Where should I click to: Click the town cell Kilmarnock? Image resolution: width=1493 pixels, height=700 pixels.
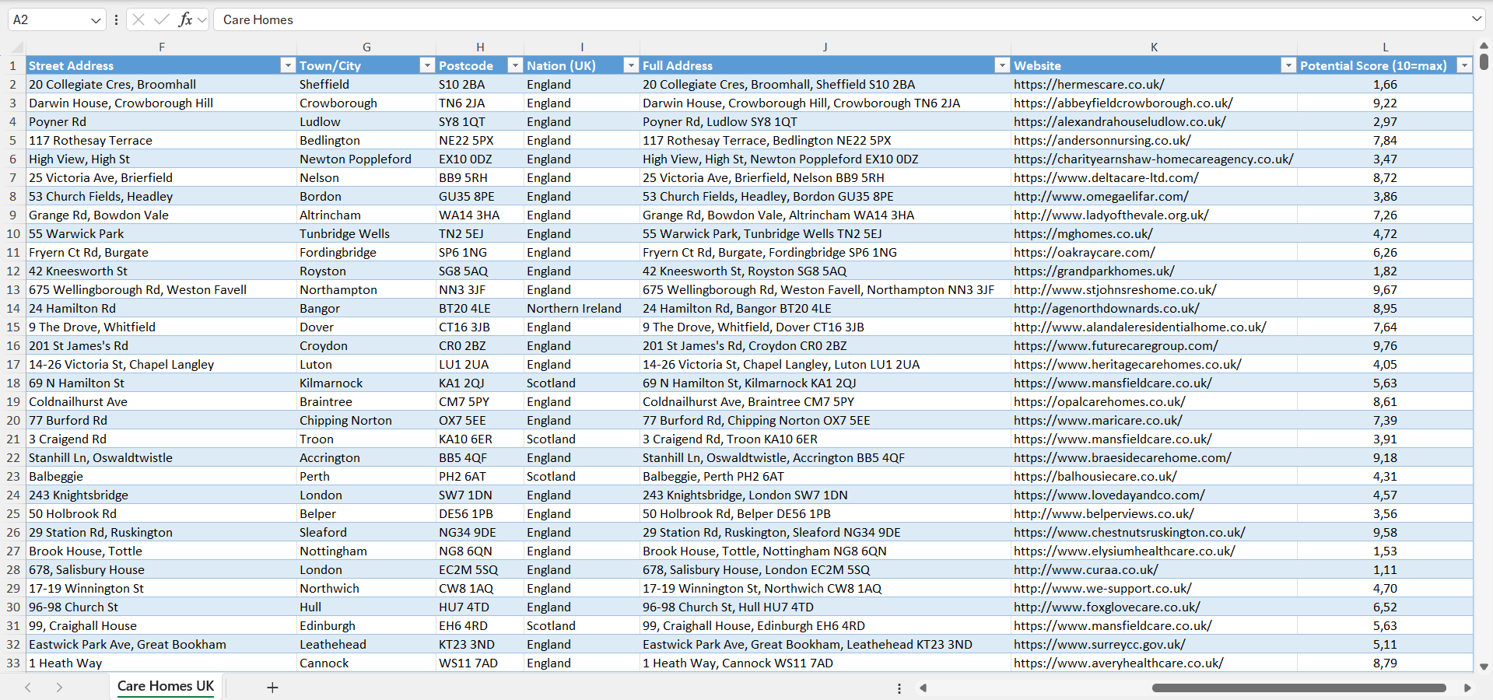[366, 383]
